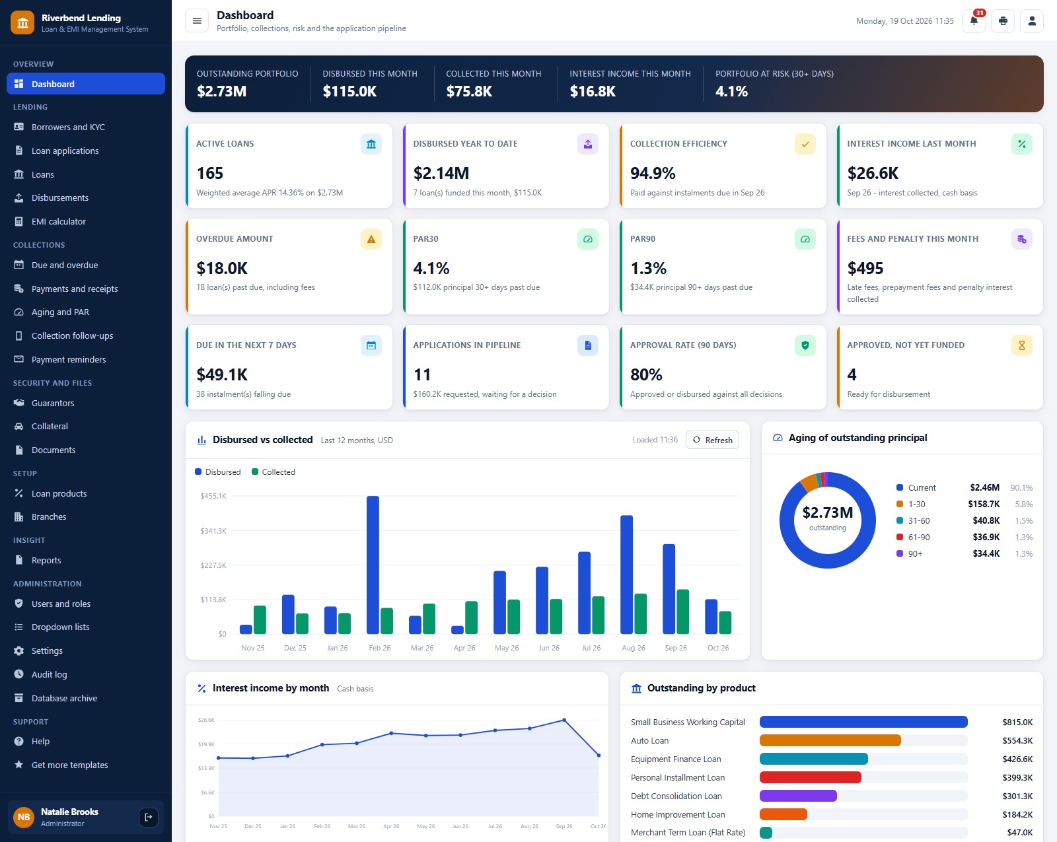Screen dimensions: 1057x842
Task: Click the Fees and Penalty coins icon
Action: (1022, 239)
